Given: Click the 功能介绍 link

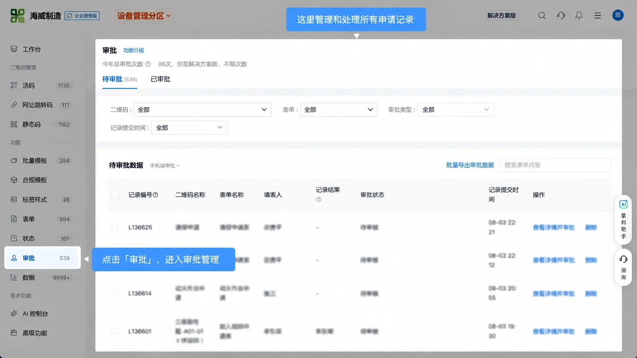Looking at the screenshot, I should (x=133, y=50).
